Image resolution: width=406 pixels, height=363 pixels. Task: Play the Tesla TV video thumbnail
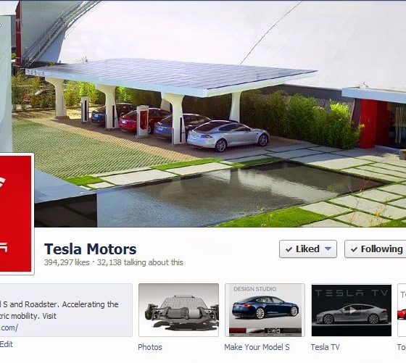(x=352, y=310)
